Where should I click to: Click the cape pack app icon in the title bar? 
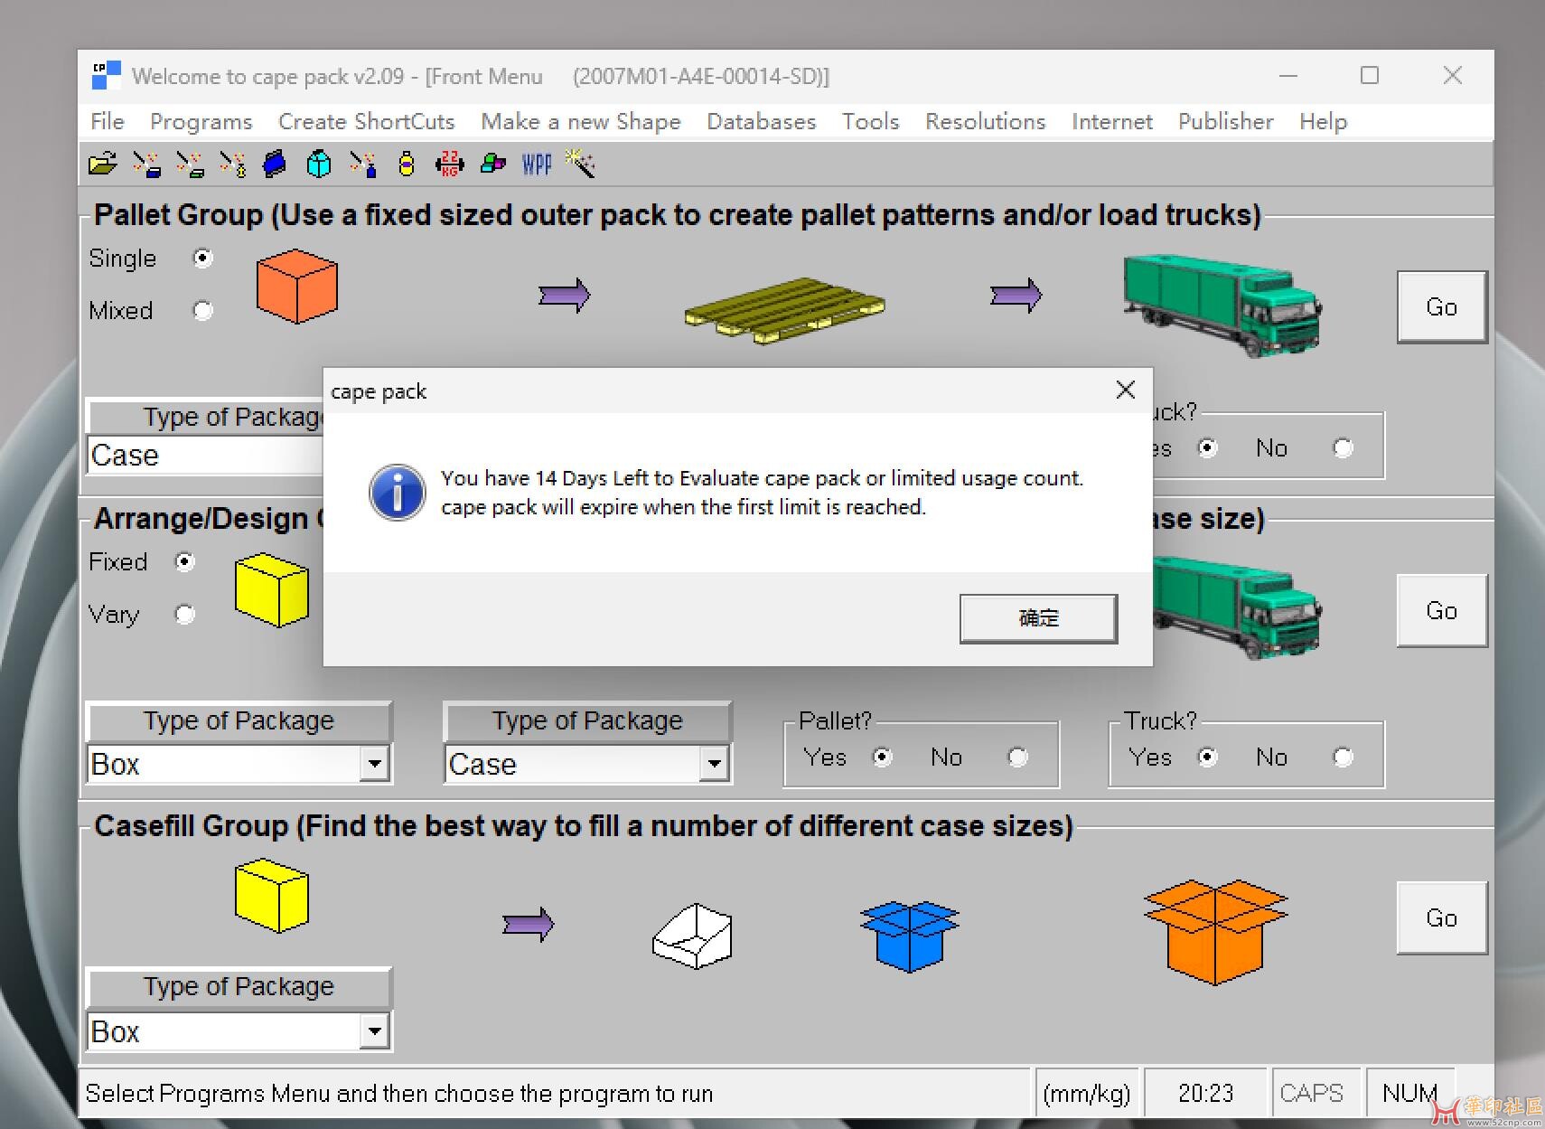pos(106,76)
